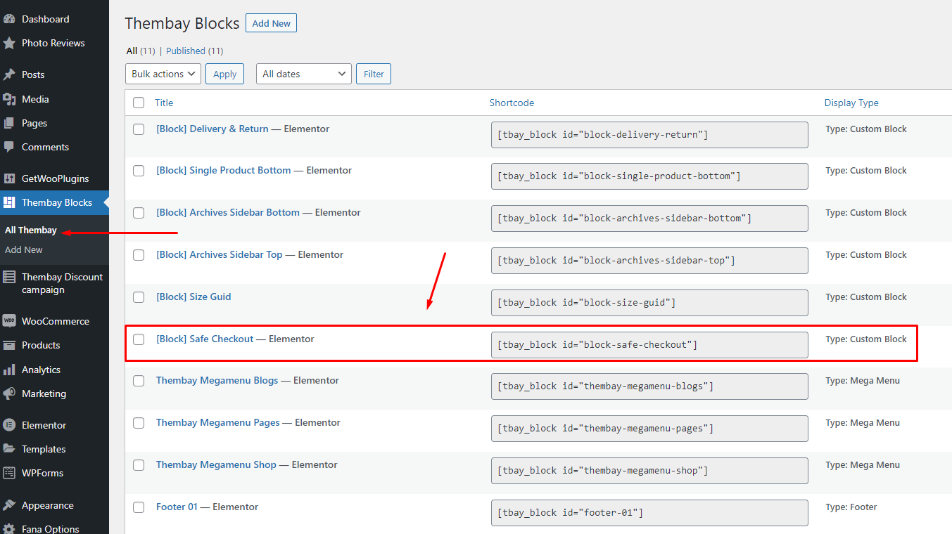Click the Photo Reviews star icon

[x=9, y=43]
